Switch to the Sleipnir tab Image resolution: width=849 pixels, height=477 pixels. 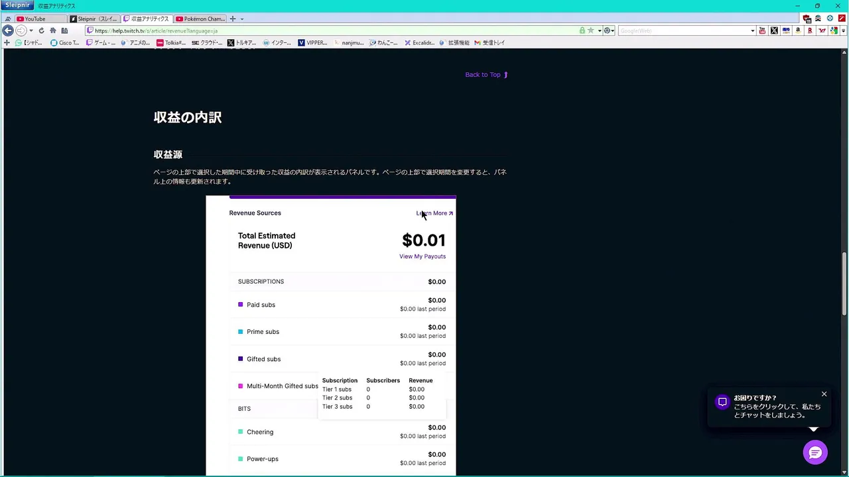click(x=94, y=19)
